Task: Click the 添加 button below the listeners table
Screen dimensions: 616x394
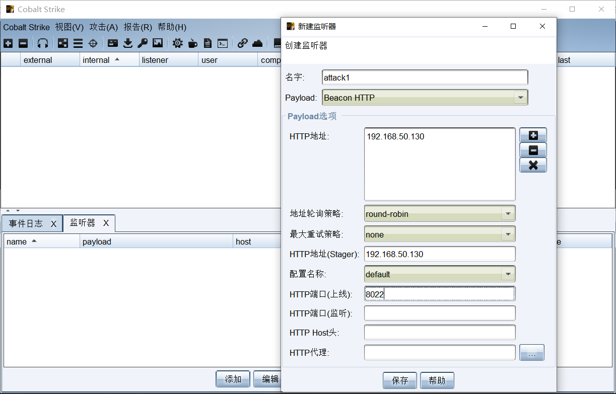Action: pos(233,379)
